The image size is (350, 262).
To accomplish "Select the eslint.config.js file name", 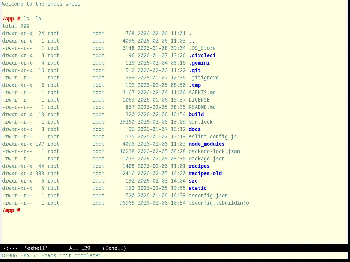I will 213,137.
